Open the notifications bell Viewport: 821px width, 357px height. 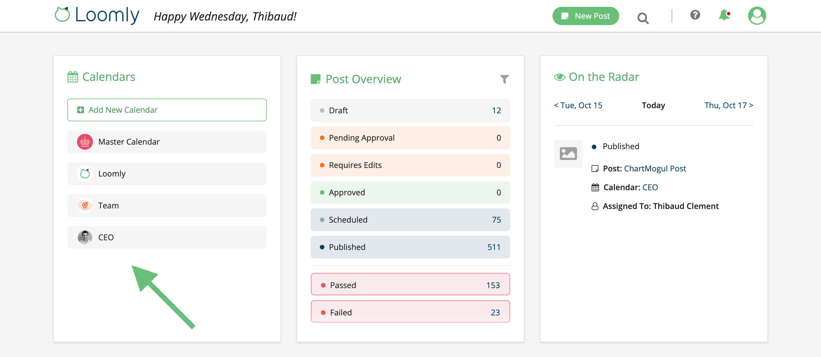click(724, 15)
